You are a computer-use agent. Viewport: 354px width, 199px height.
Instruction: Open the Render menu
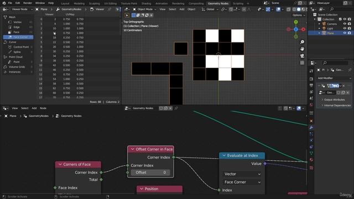point(28,3)
